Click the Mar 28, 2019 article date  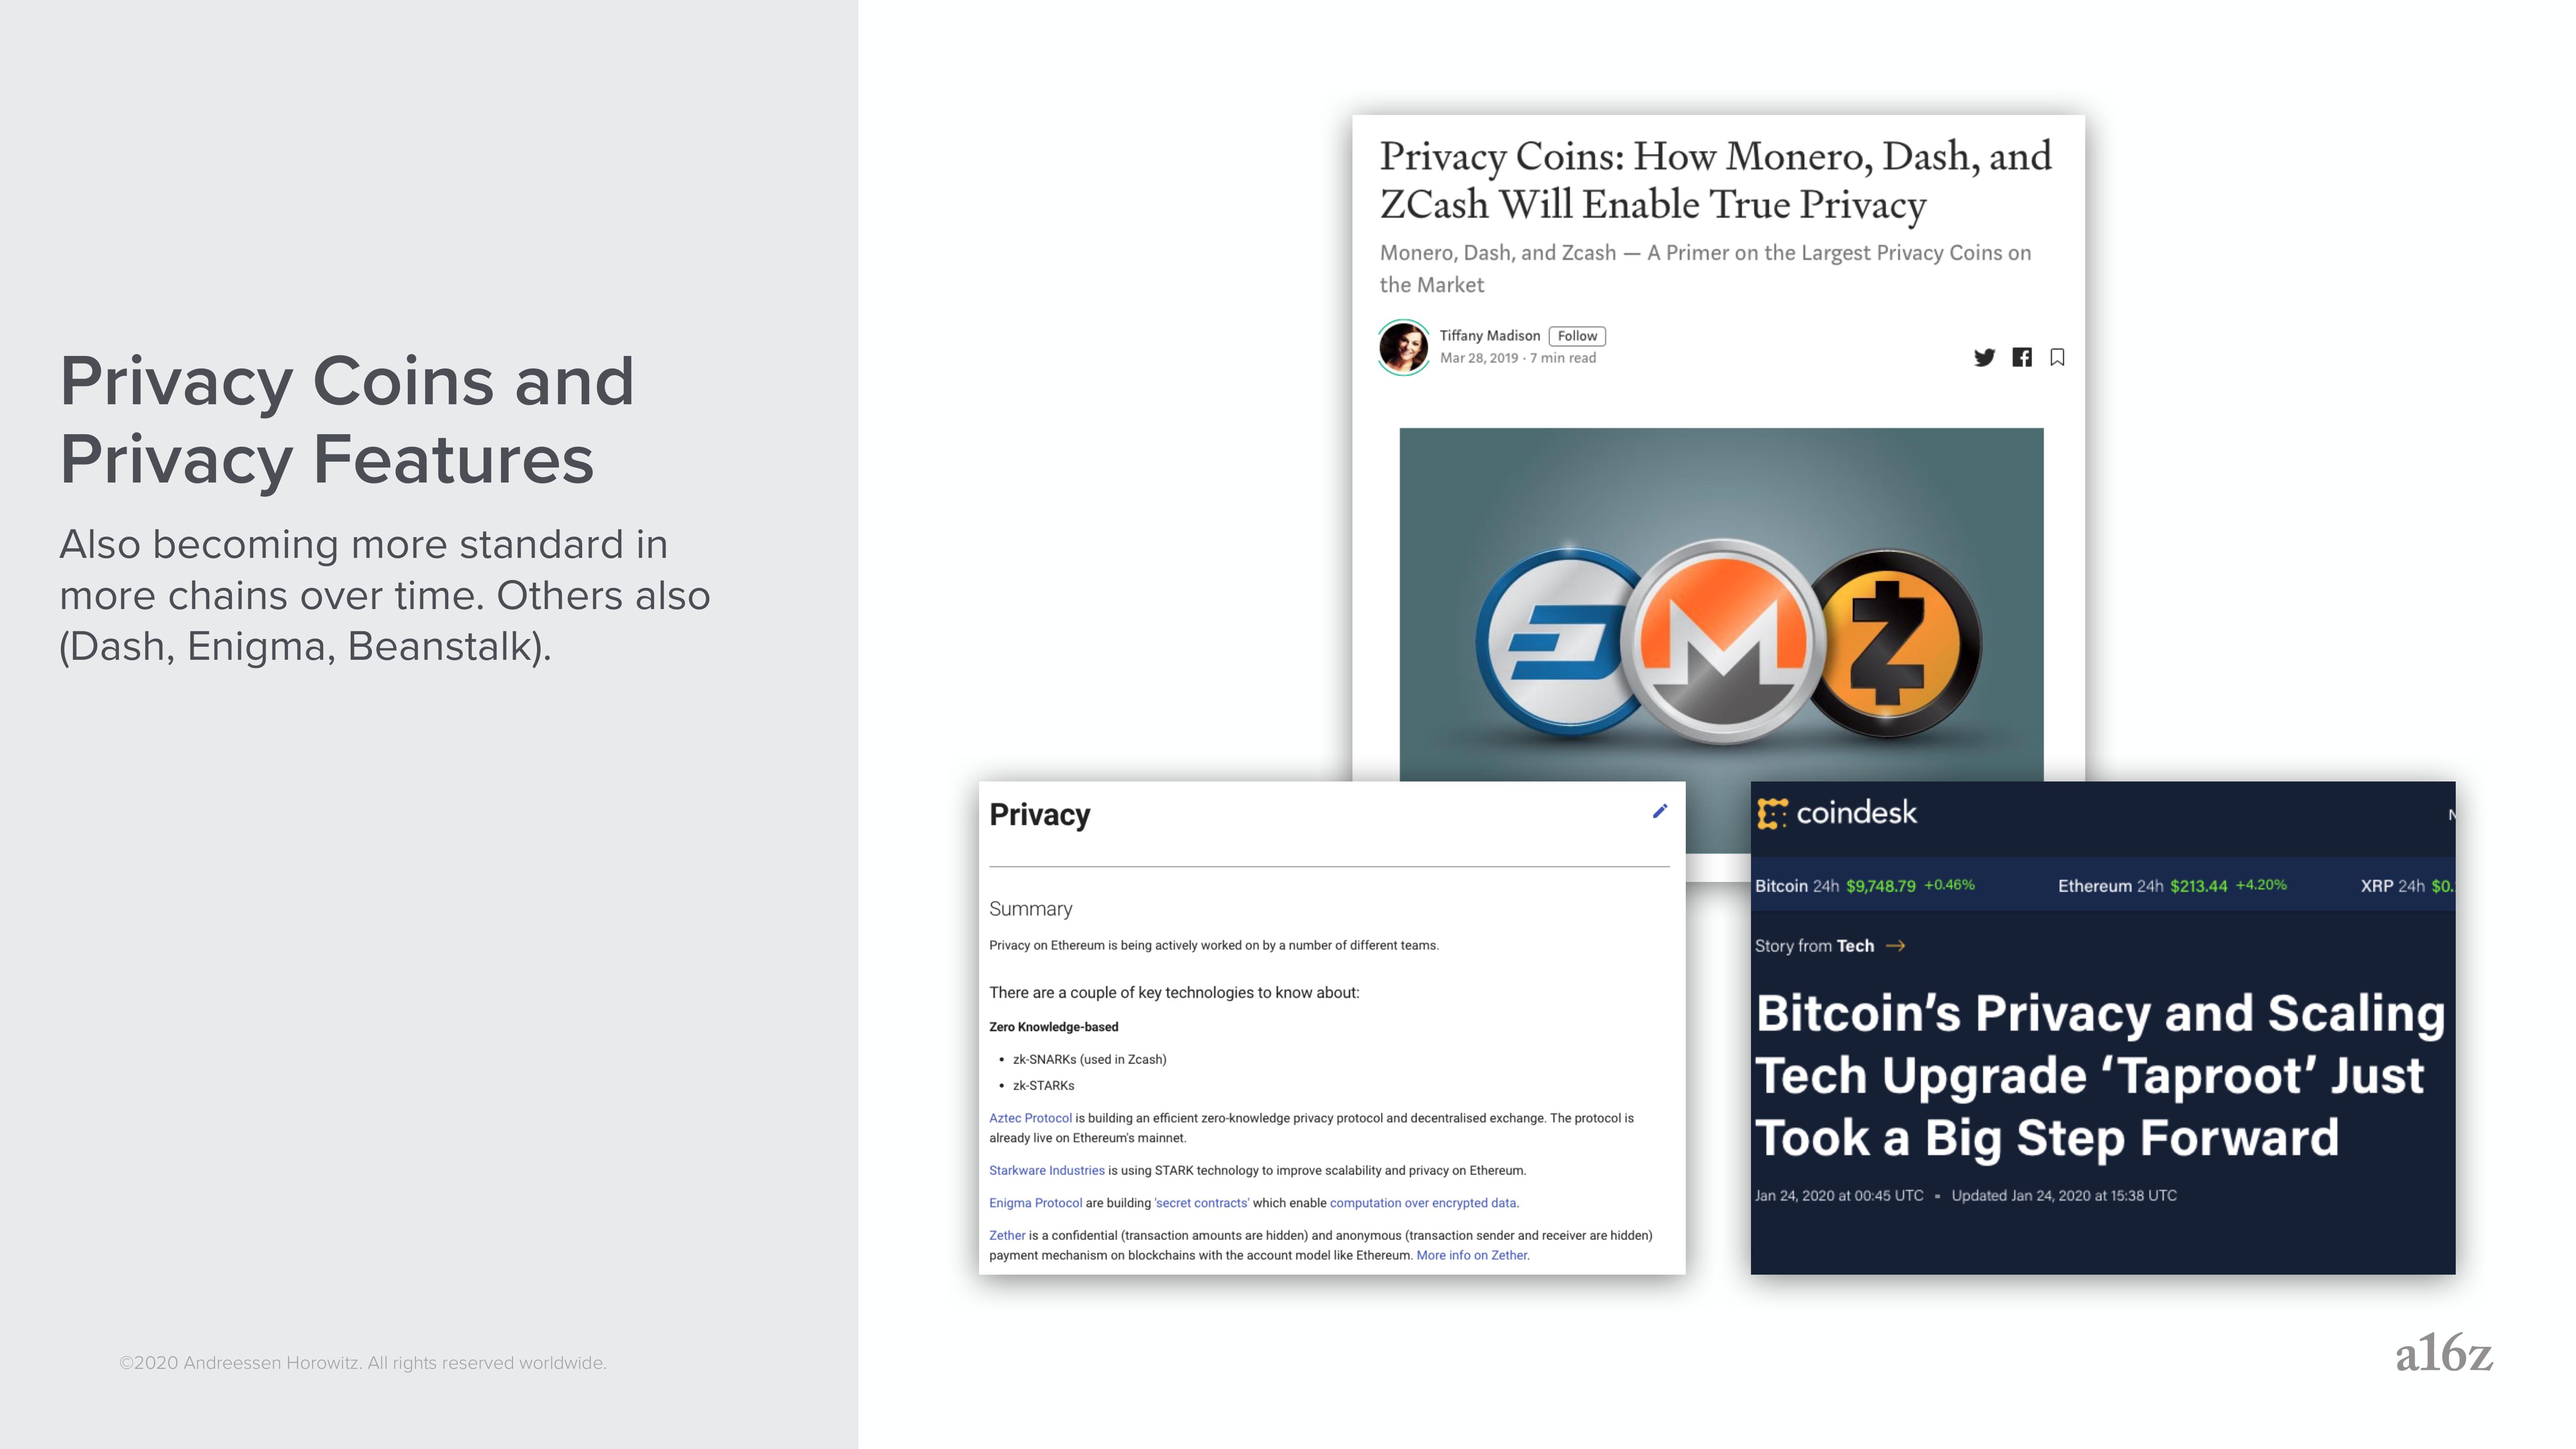pos(1479,358)
